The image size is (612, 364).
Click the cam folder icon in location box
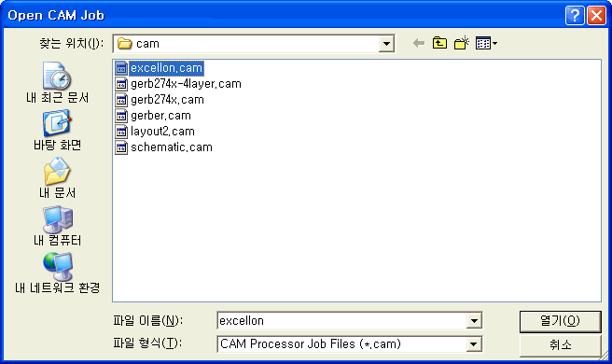(x=125, y=43)
